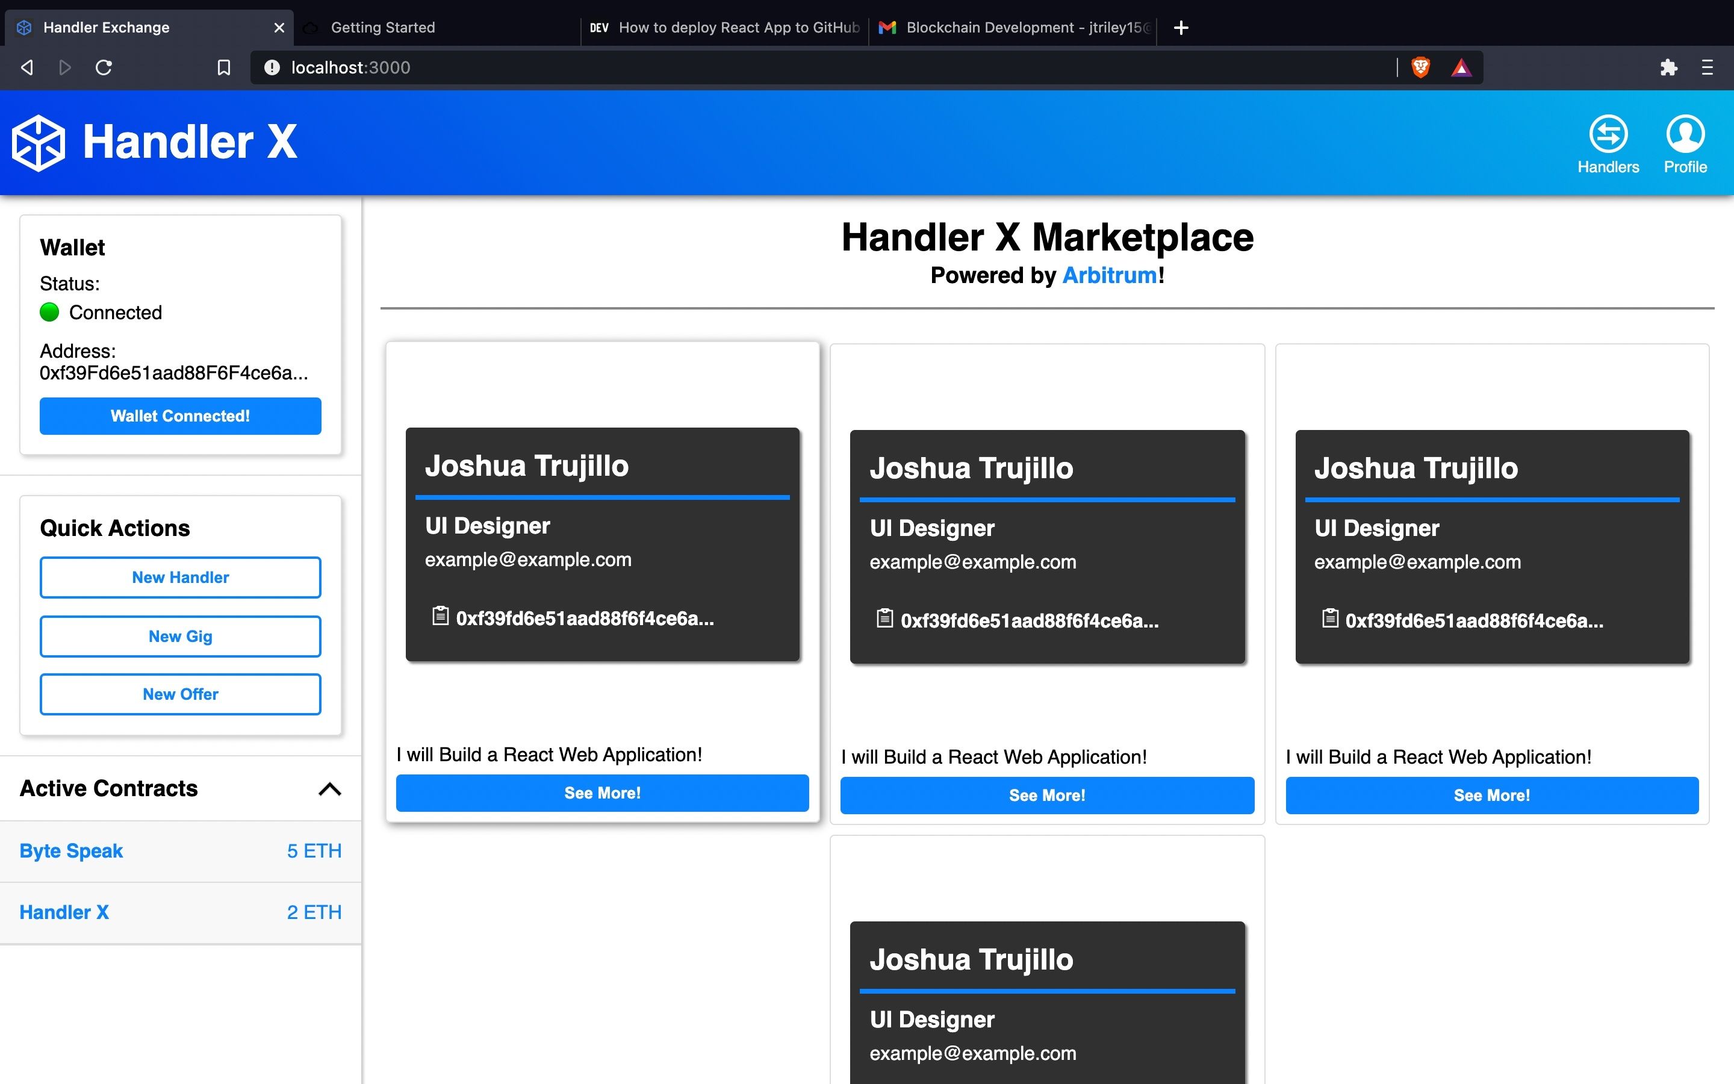
Task: Click example@example.com on the second card
Action: pyautogui.click(x=972, y=562)
